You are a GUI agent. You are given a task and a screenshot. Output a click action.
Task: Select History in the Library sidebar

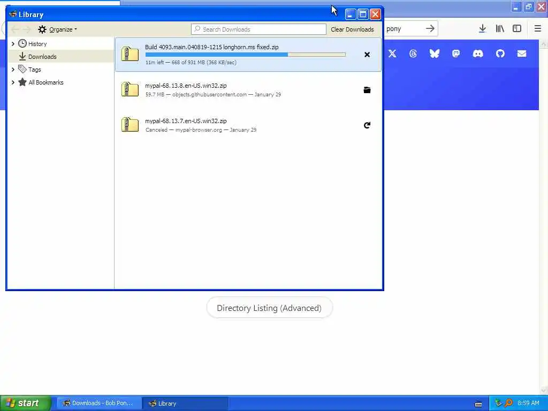pyautogui.click(x=37, y=44)
